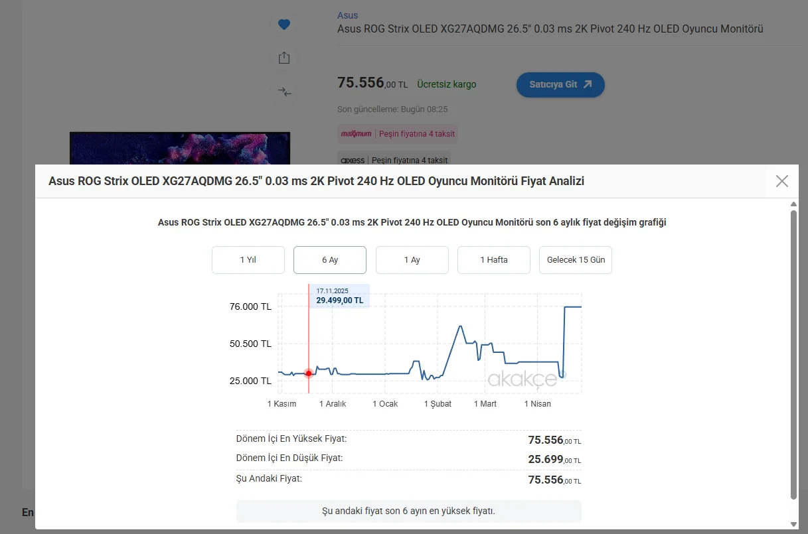
Task: Select the 1 Yıl period tab
Action: coord(248,260)
